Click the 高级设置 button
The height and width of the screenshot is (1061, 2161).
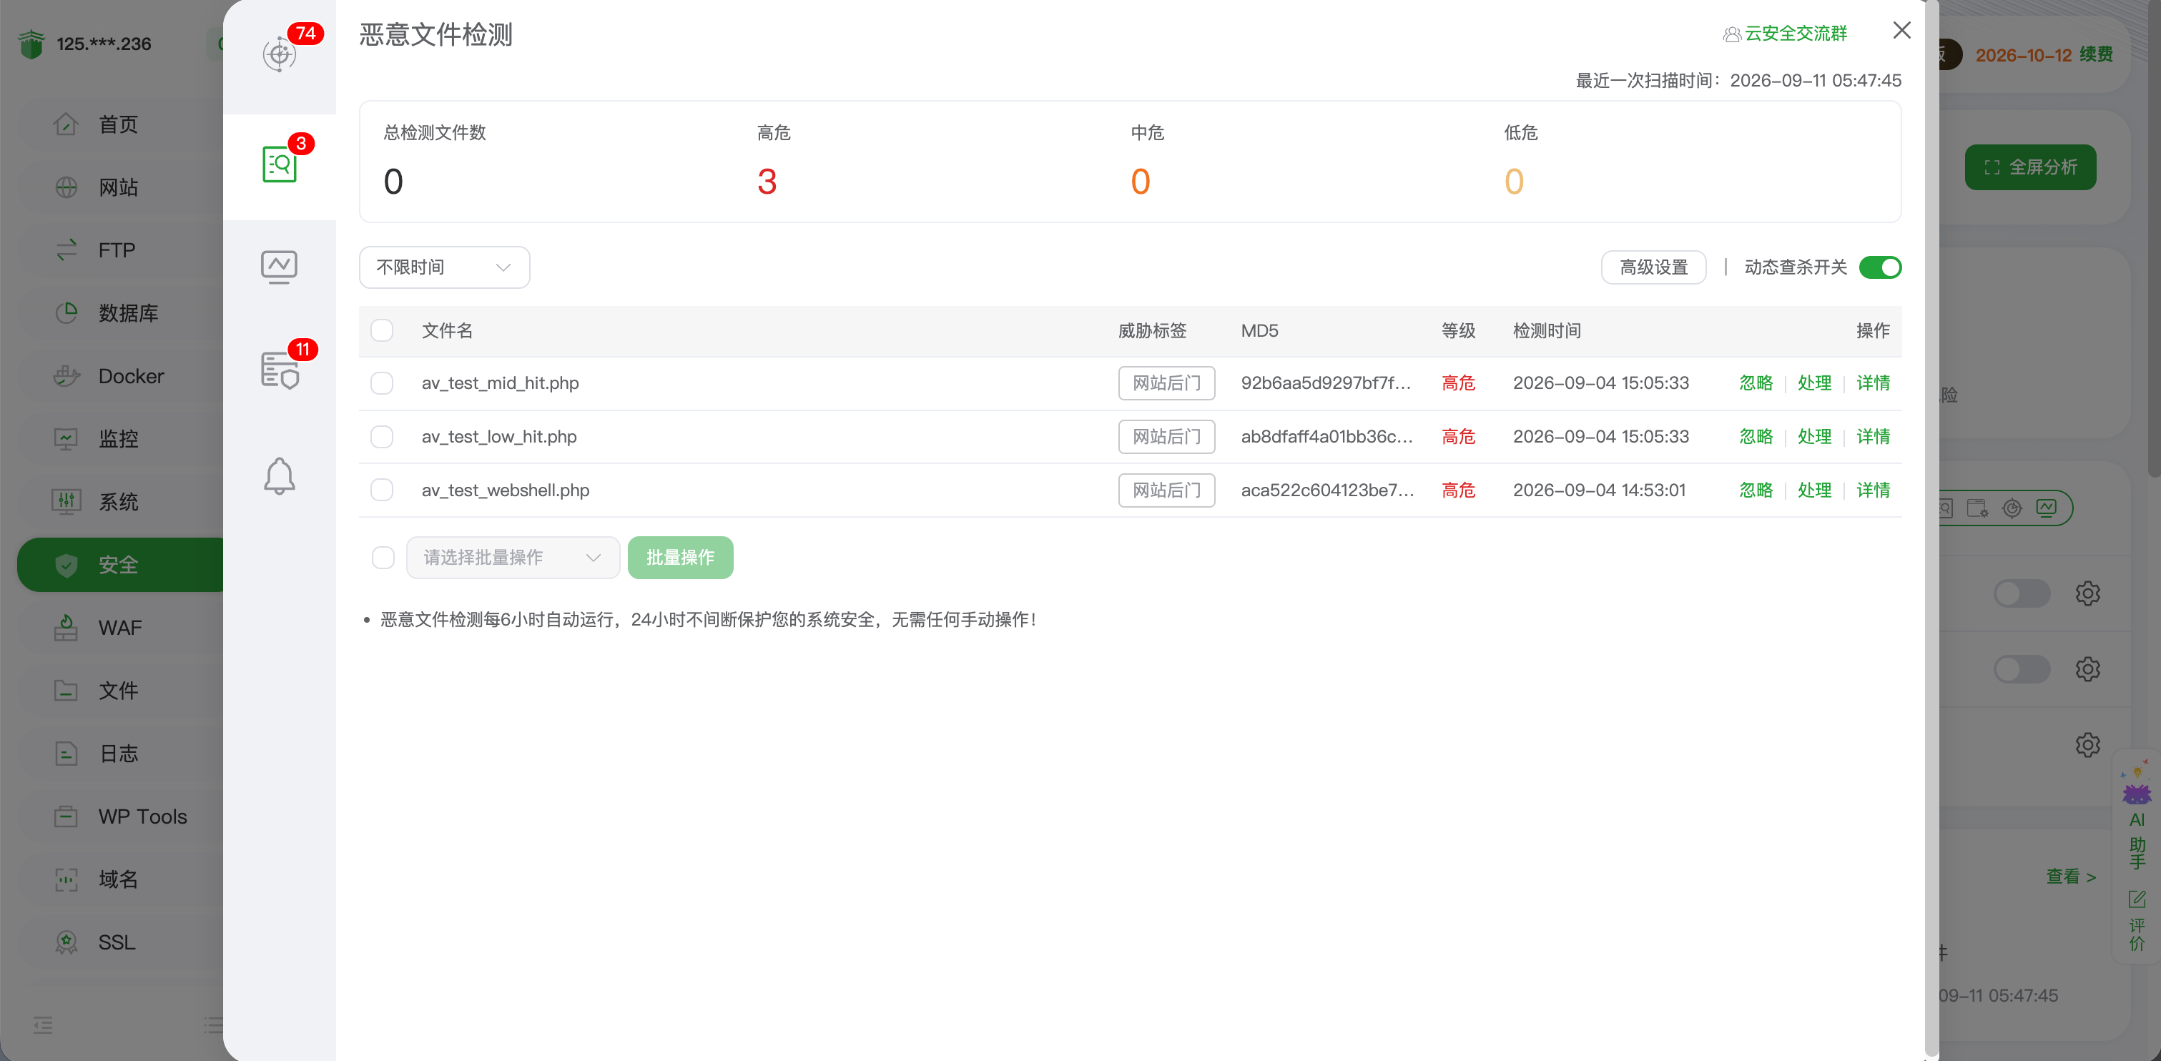click(1653, 267)
